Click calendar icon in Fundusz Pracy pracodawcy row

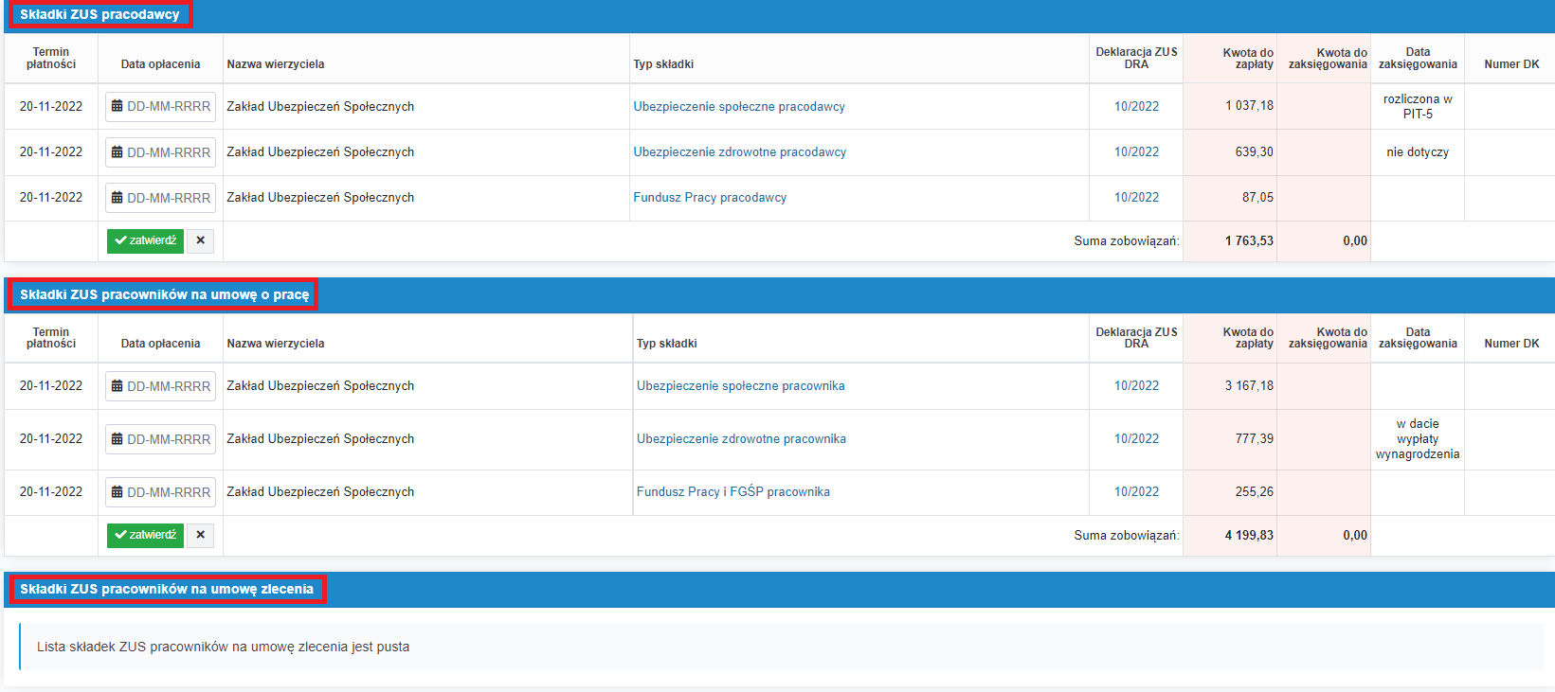[x=118, y=198]
